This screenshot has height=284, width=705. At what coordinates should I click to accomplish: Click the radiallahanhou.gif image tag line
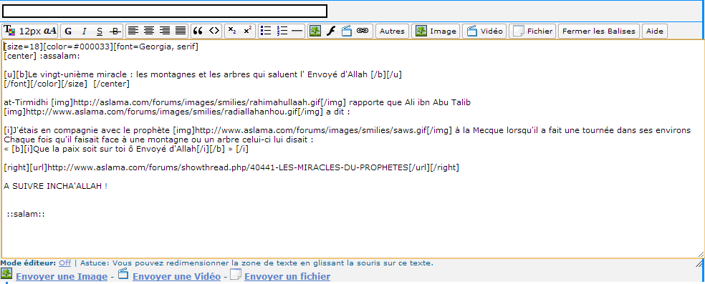coord(177,112)
